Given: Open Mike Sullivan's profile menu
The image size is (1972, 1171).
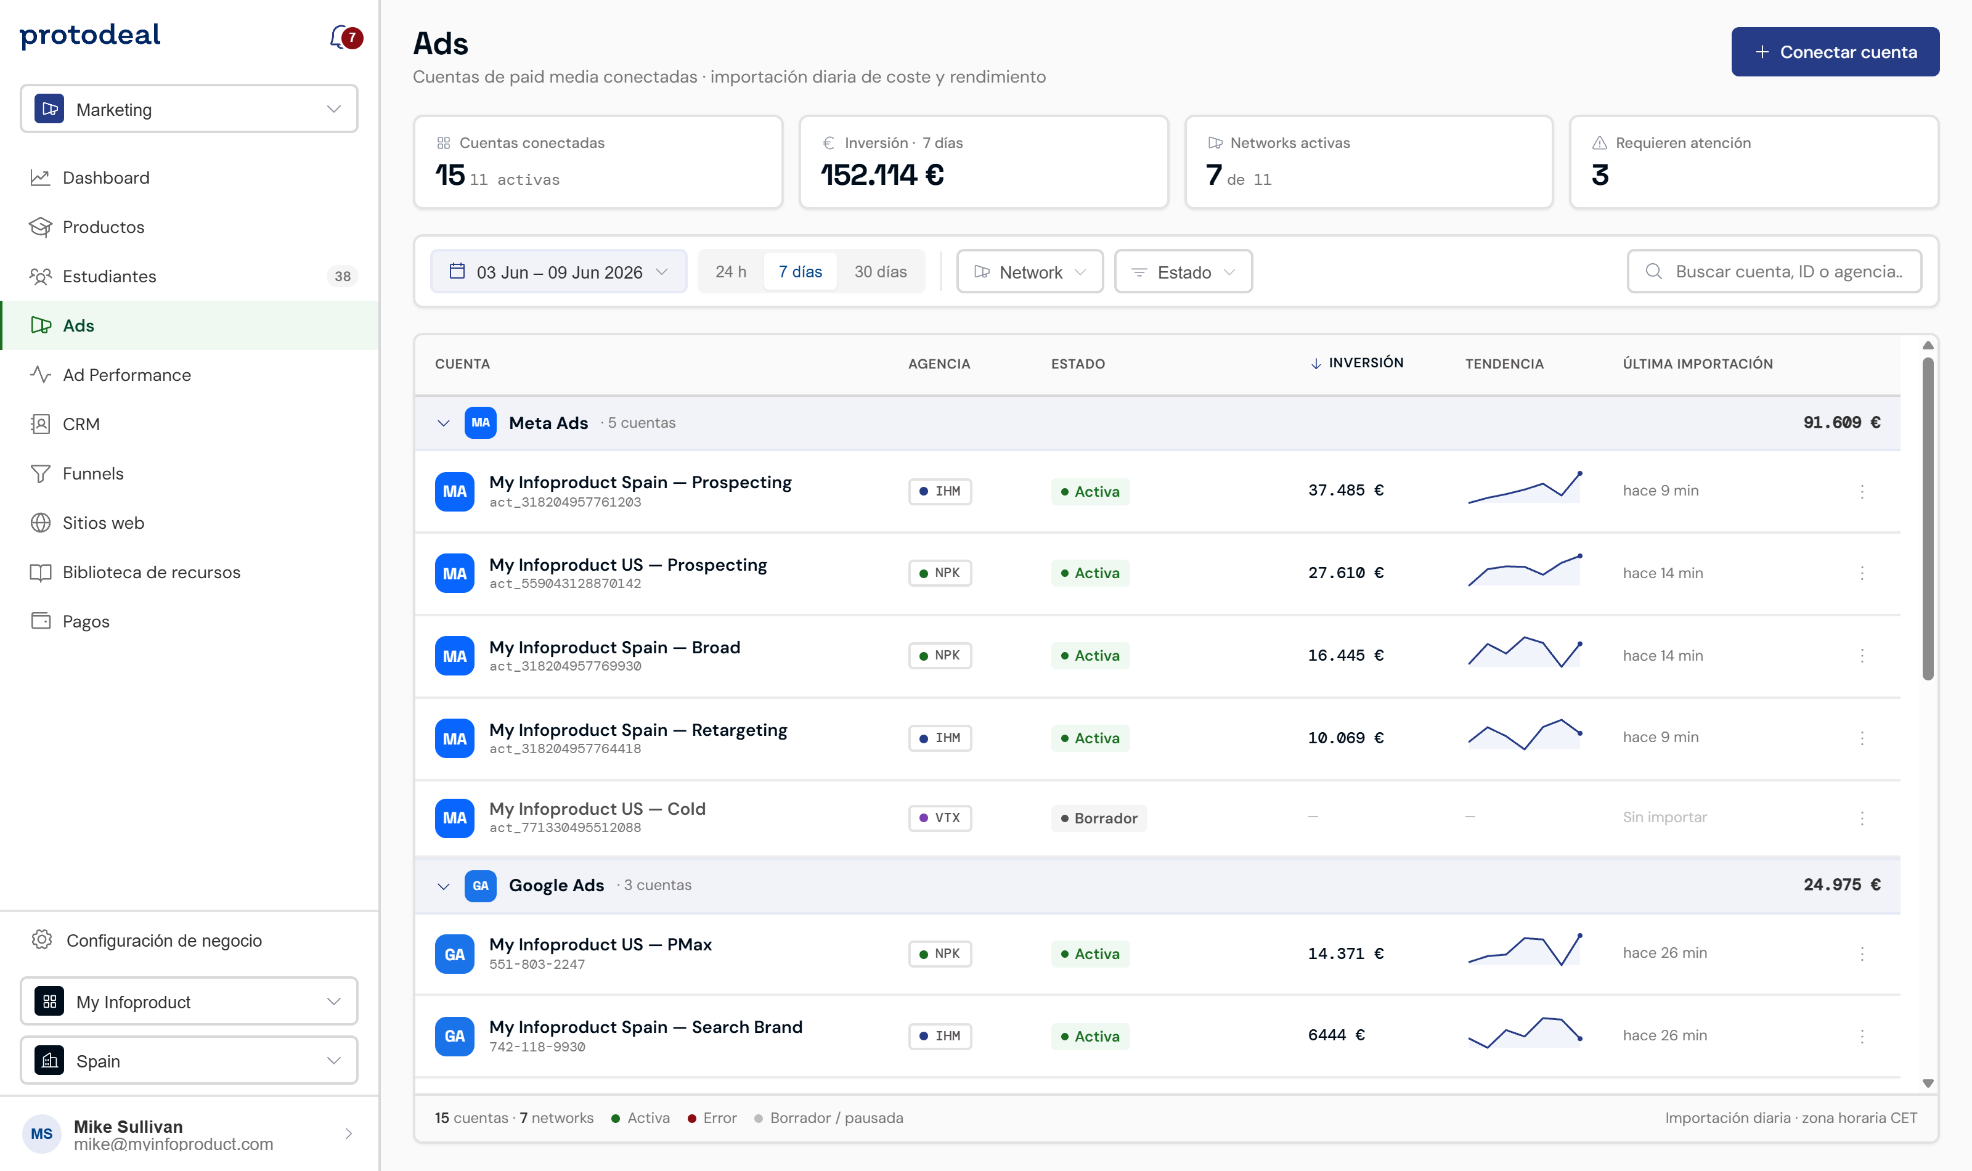Looking at the screenshot, I should tap(189, 1134).
